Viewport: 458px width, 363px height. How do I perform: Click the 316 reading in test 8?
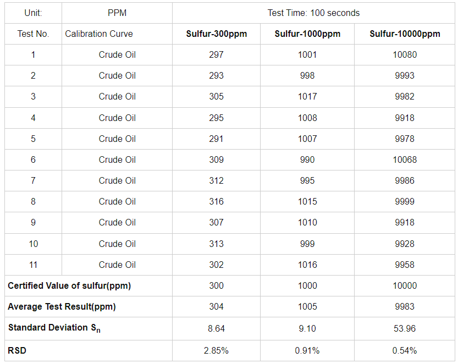point(216,202)
